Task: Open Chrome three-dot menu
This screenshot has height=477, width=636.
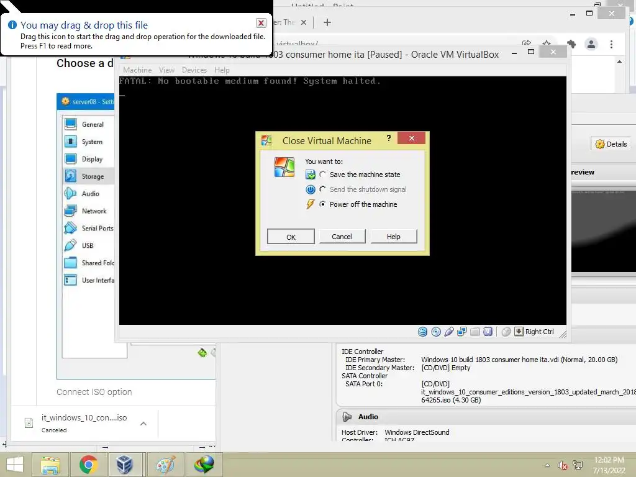Action: click(x=611, y=44)
